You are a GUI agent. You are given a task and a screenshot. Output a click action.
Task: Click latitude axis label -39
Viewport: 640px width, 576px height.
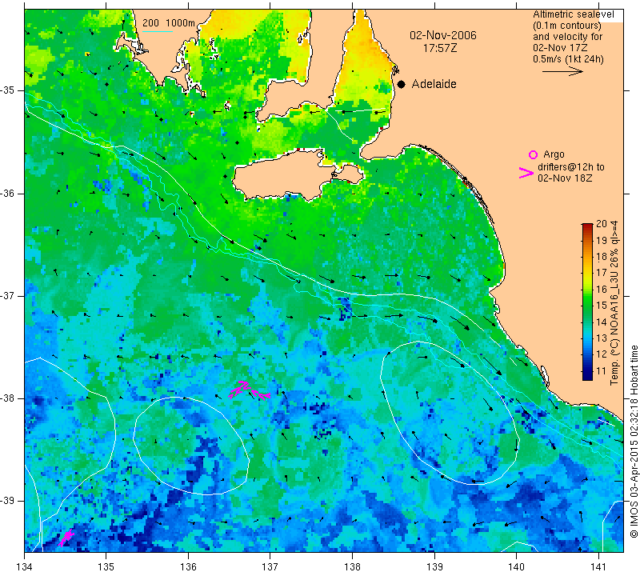point(8,501)
